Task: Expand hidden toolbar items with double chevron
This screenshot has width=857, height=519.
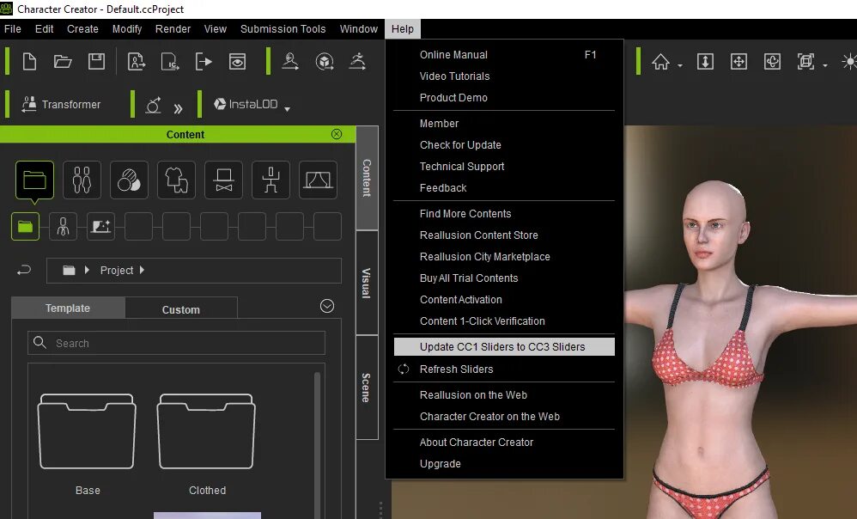Action: coord(178,108)
